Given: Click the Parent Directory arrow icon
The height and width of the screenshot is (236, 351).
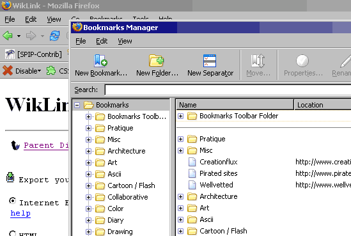Looking at the screenshot, I should coord(15,145).
